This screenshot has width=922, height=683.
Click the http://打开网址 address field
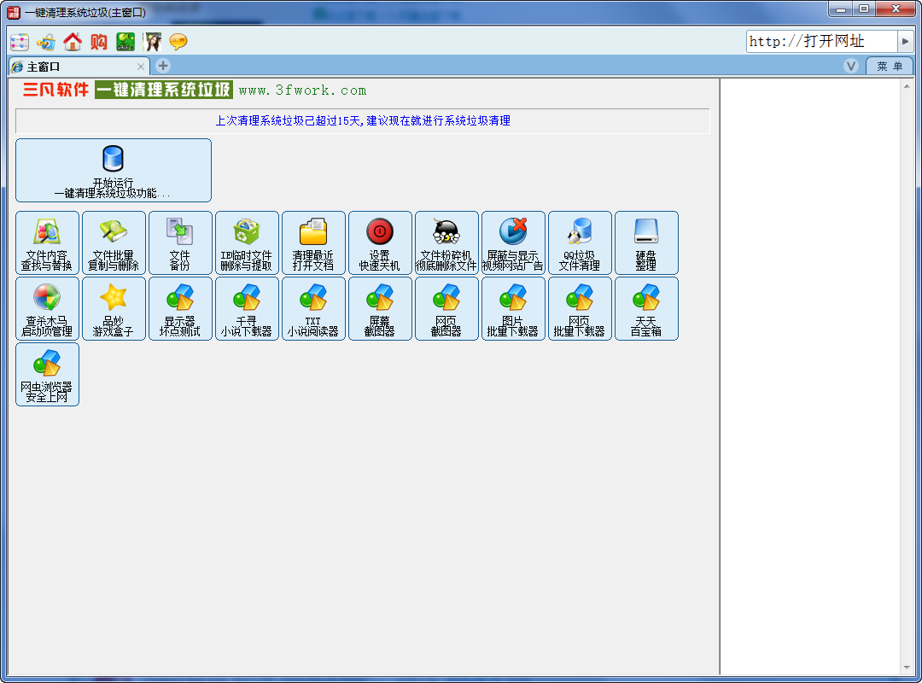[822, 41]
